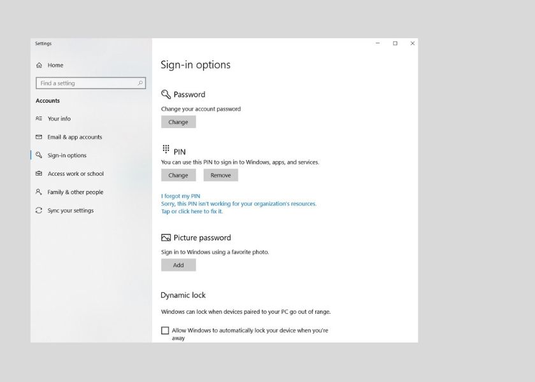Viewport: 535px width, 382px height.
Task: Click the Email & app accounts envelope icon
Action: tap(39, 137)
